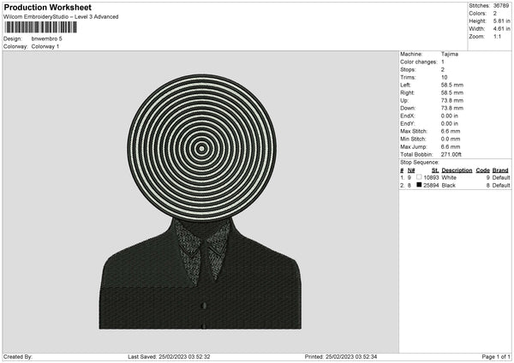This screenshot has height=363, width=514.
Task: Click the stitch count 25894
Action: 431,186
